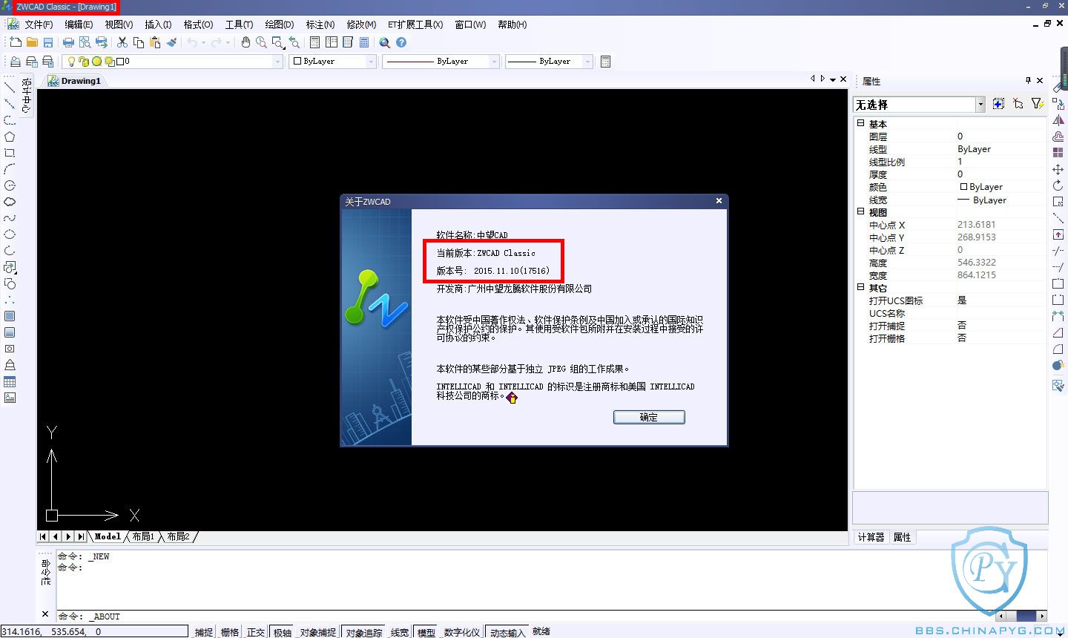This screenshot has width=1068, height=638.
Task: Collapse the 视图 section in the properties panel
Action: 861,211
